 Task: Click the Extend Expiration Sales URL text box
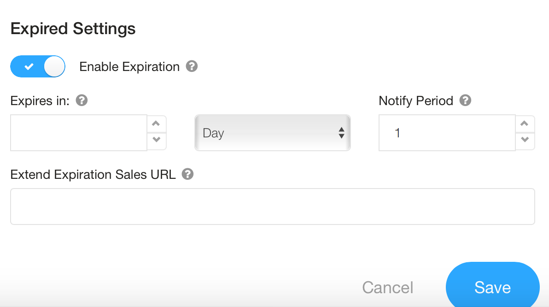[273, 207]
